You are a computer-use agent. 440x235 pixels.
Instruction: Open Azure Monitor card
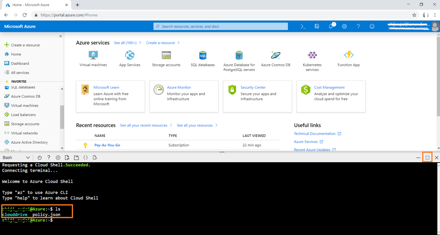click(x=184, y=96)
